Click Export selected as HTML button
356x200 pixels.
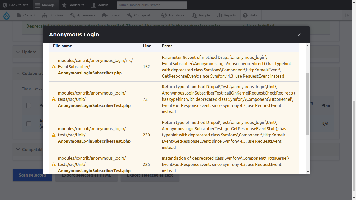(86, 175)
